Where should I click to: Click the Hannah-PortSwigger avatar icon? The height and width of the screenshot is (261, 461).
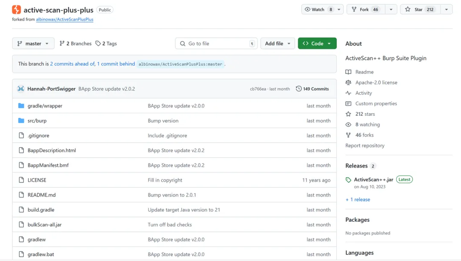point(21,89)
